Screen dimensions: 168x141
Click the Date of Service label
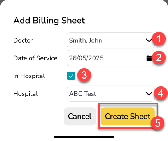coord(35,58)
